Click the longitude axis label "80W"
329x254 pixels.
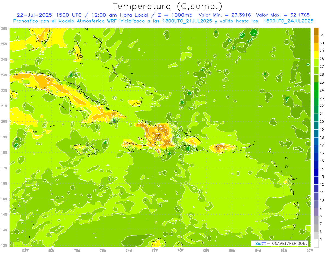51,250
